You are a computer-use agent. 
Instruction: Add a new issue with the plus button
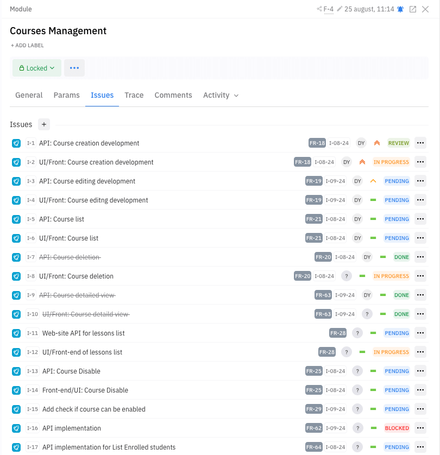coord(43,124)
